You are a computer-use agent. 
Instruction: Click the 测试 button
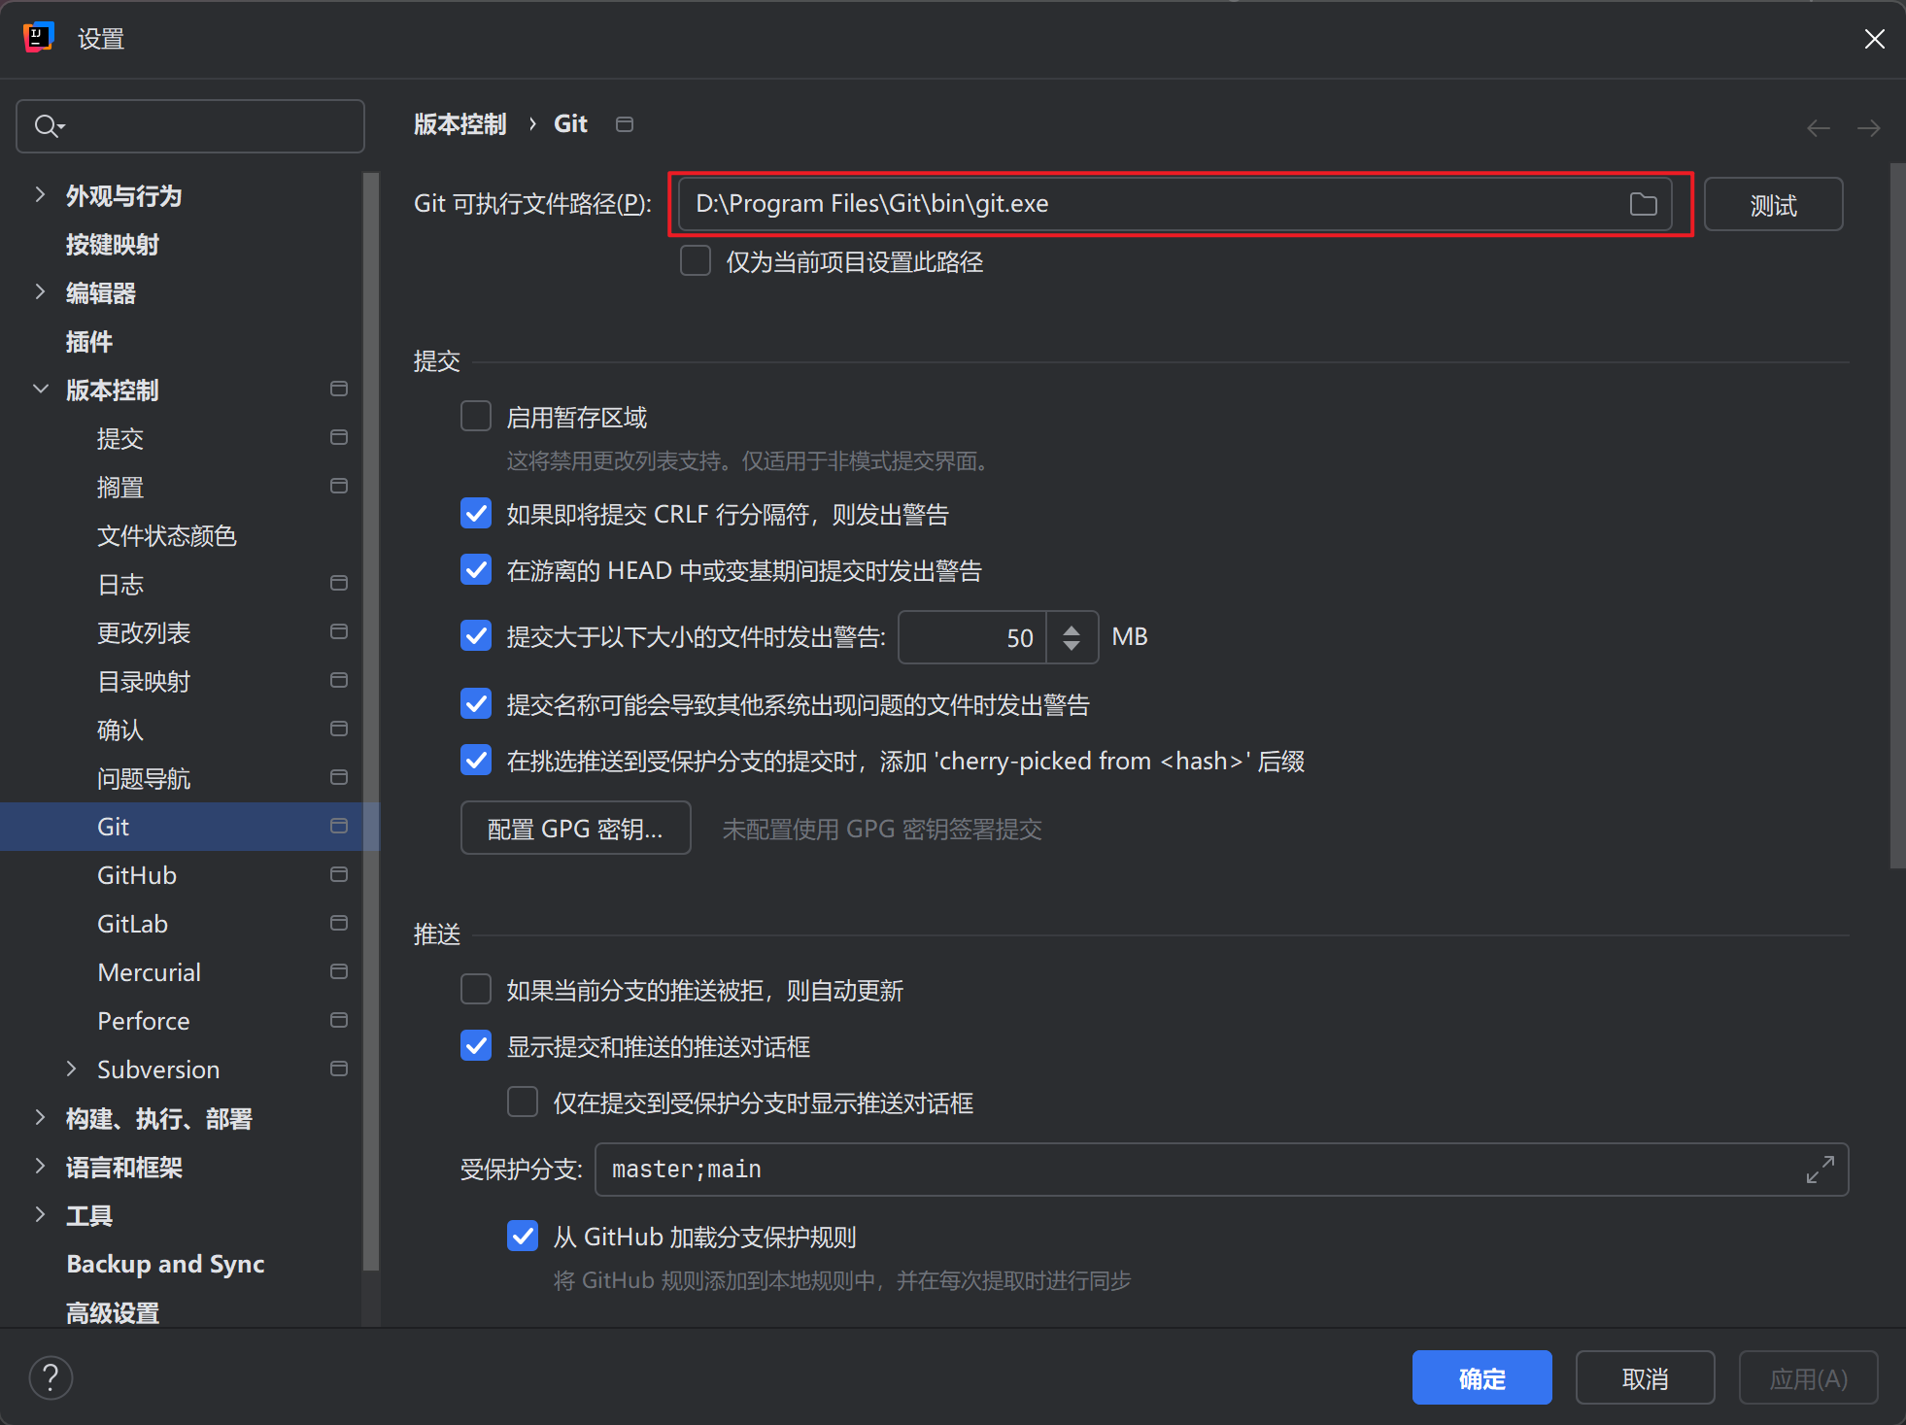1772,205
